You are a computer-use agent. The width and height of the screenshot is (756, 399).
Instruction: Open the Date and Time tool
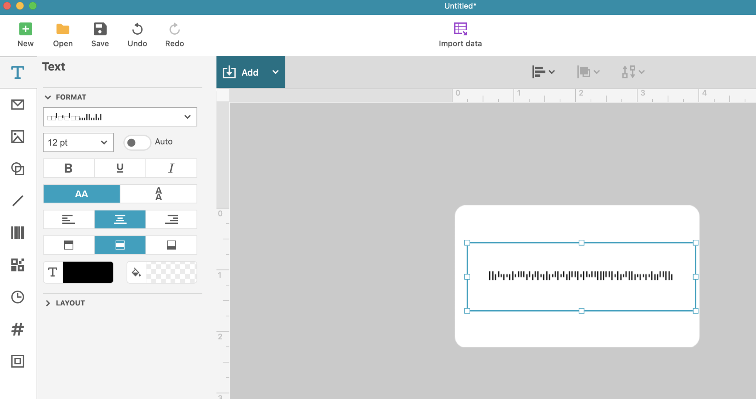click(17, 297)
